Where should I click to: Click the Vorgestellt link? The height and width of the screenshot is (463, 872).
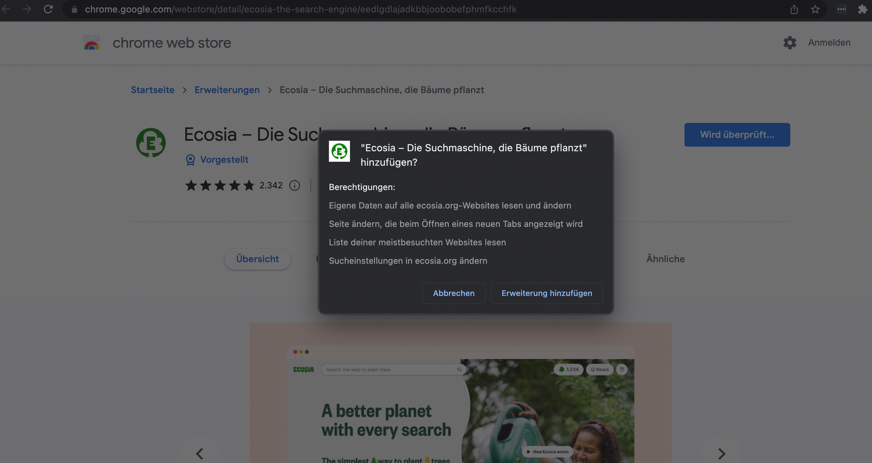click(224, 160)
